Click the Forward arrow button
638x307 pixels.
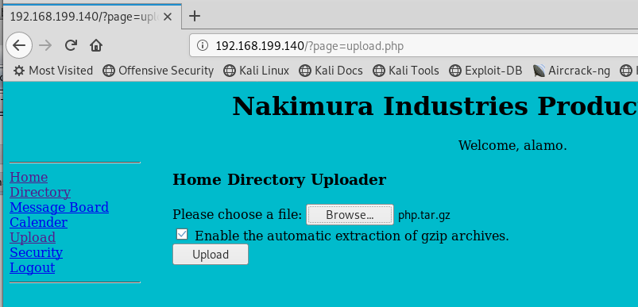(x=45, y=45)
